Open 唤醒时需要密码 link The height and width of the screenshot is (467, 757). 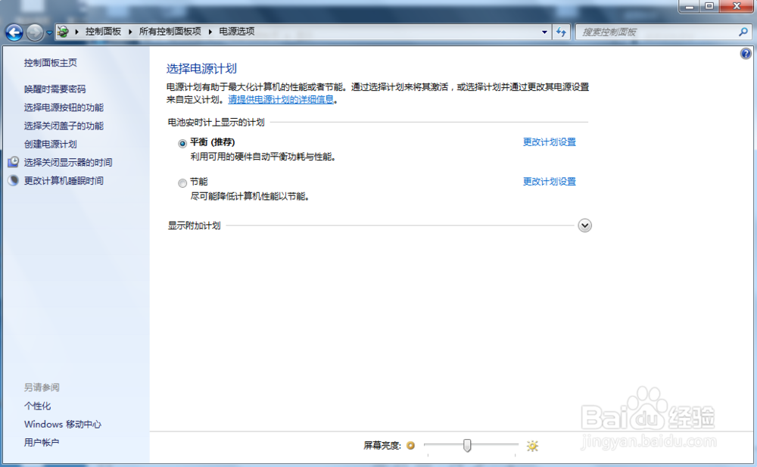coord(55,89)
